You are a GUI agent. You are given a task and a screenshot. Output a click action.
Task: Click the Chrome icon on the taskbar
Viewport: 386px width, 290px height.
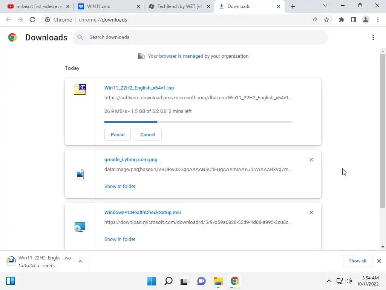point(234,281)
